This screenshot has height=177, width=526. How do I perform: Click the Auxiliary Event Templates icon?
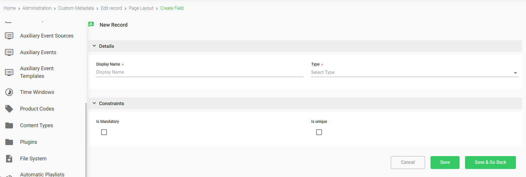[x=9, y=72]
